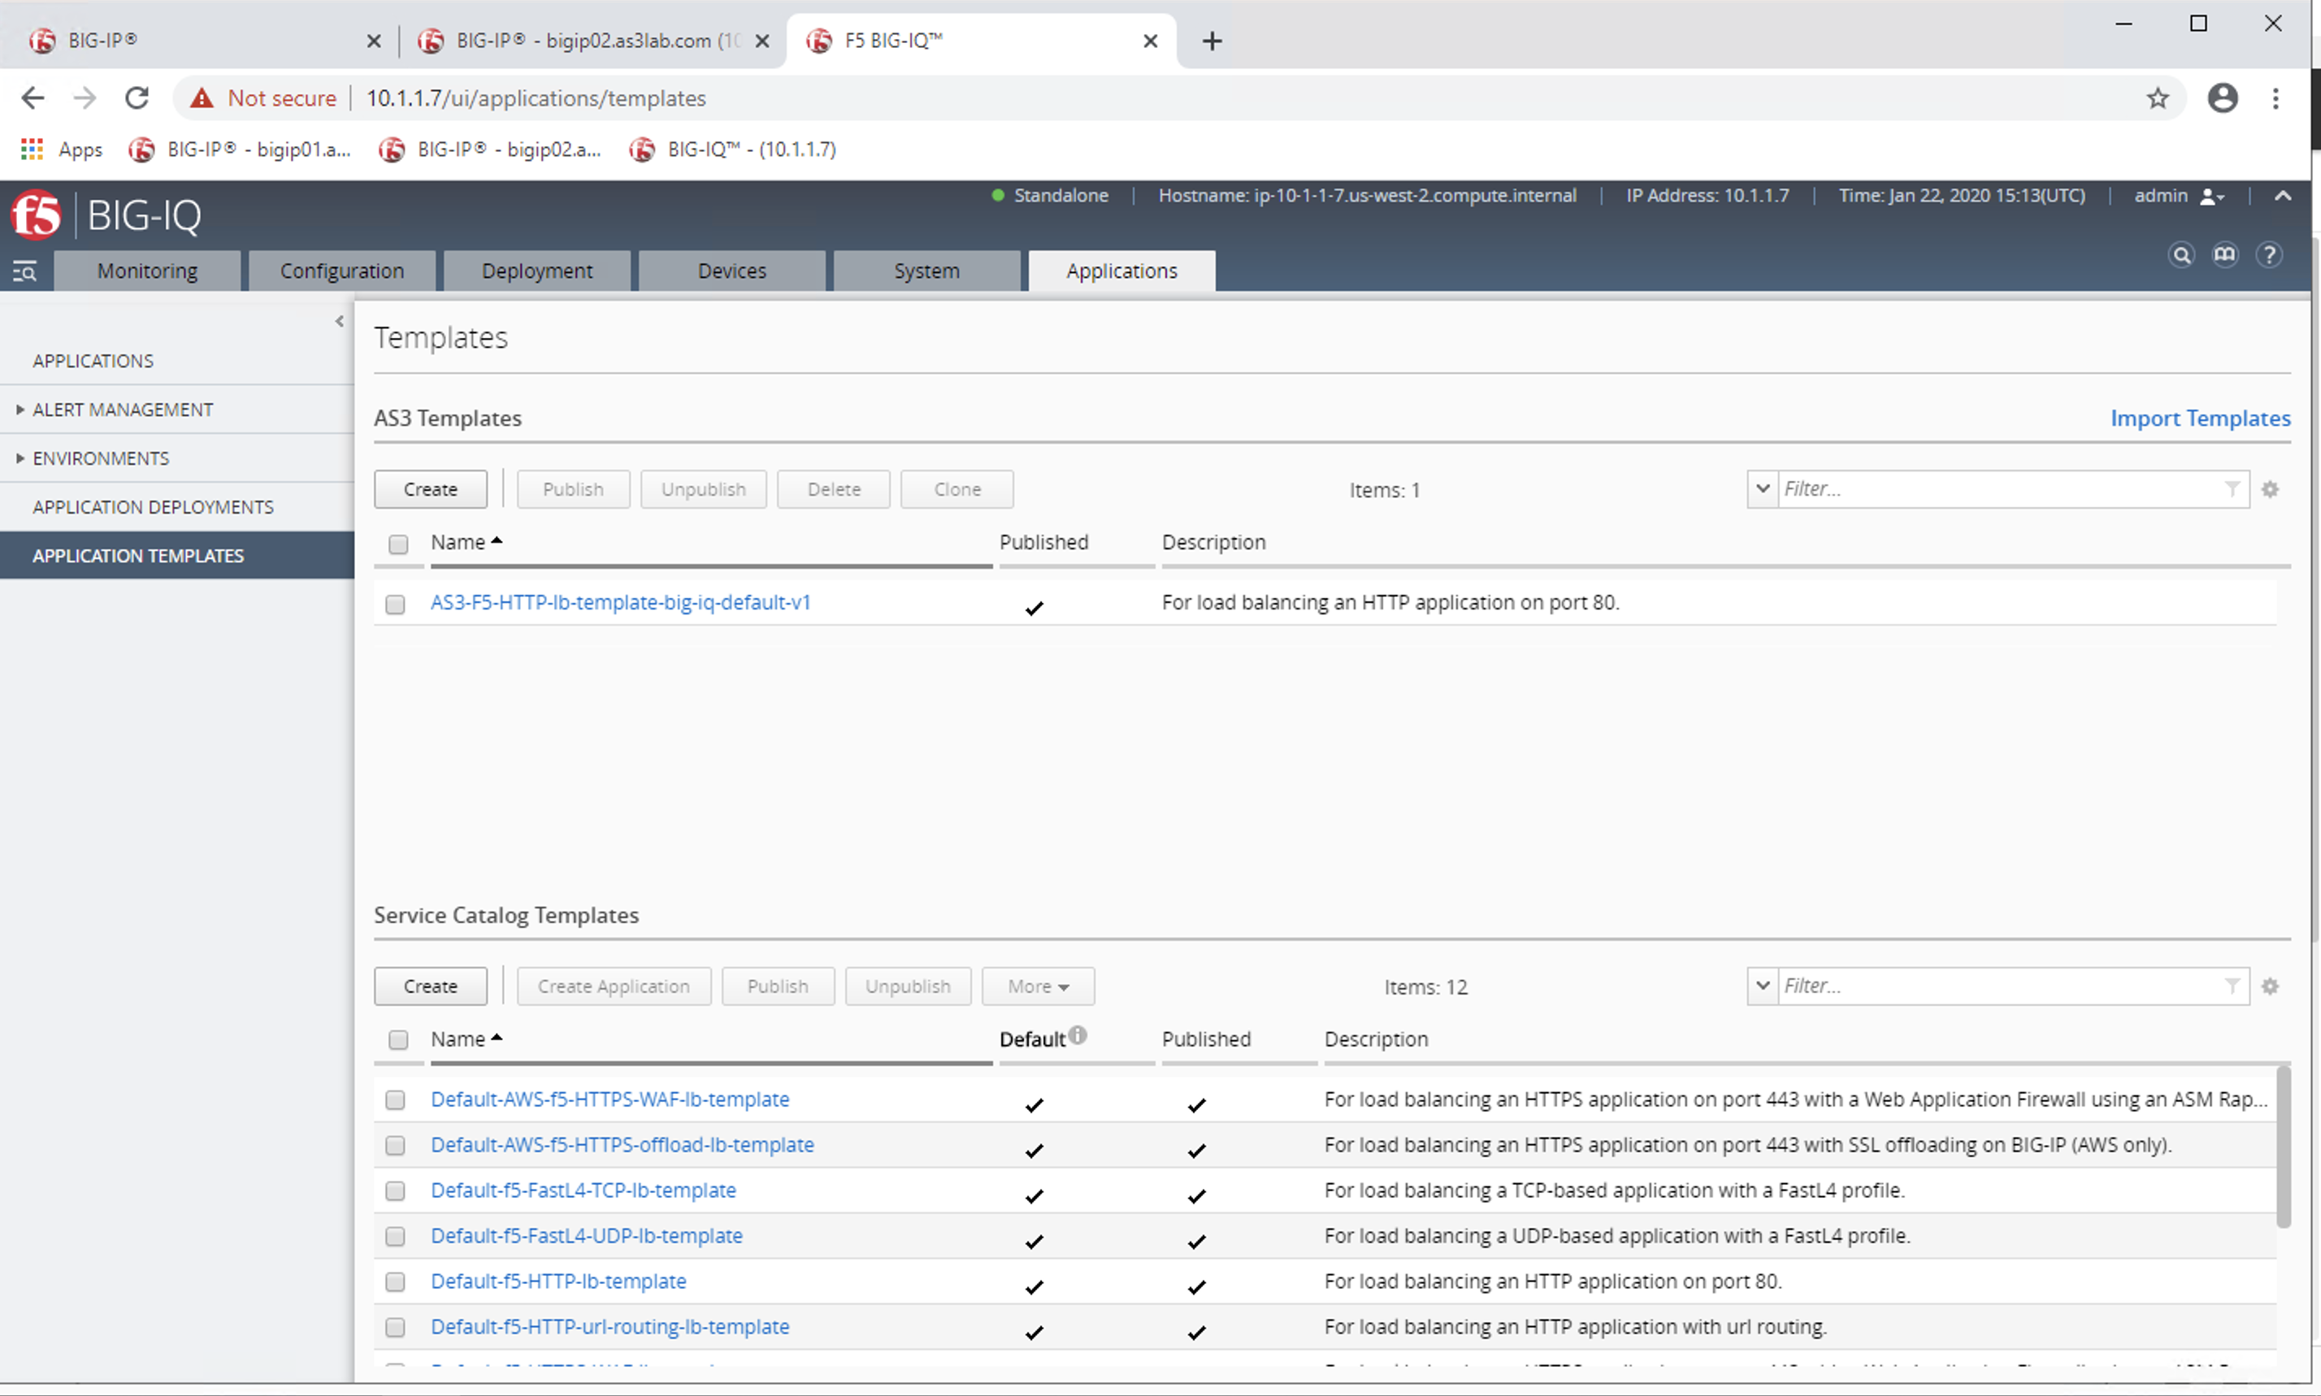The image size is (2321, 1396).
Task: Click the info icon next to Default column
Action: point(1078,1034)
